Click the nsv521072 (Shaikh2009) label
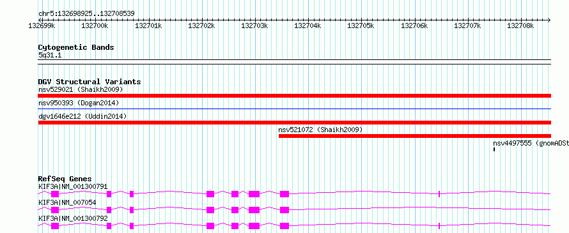Image resolution: width=569 pixels, height=233 pixels. [x=320, y=130]
